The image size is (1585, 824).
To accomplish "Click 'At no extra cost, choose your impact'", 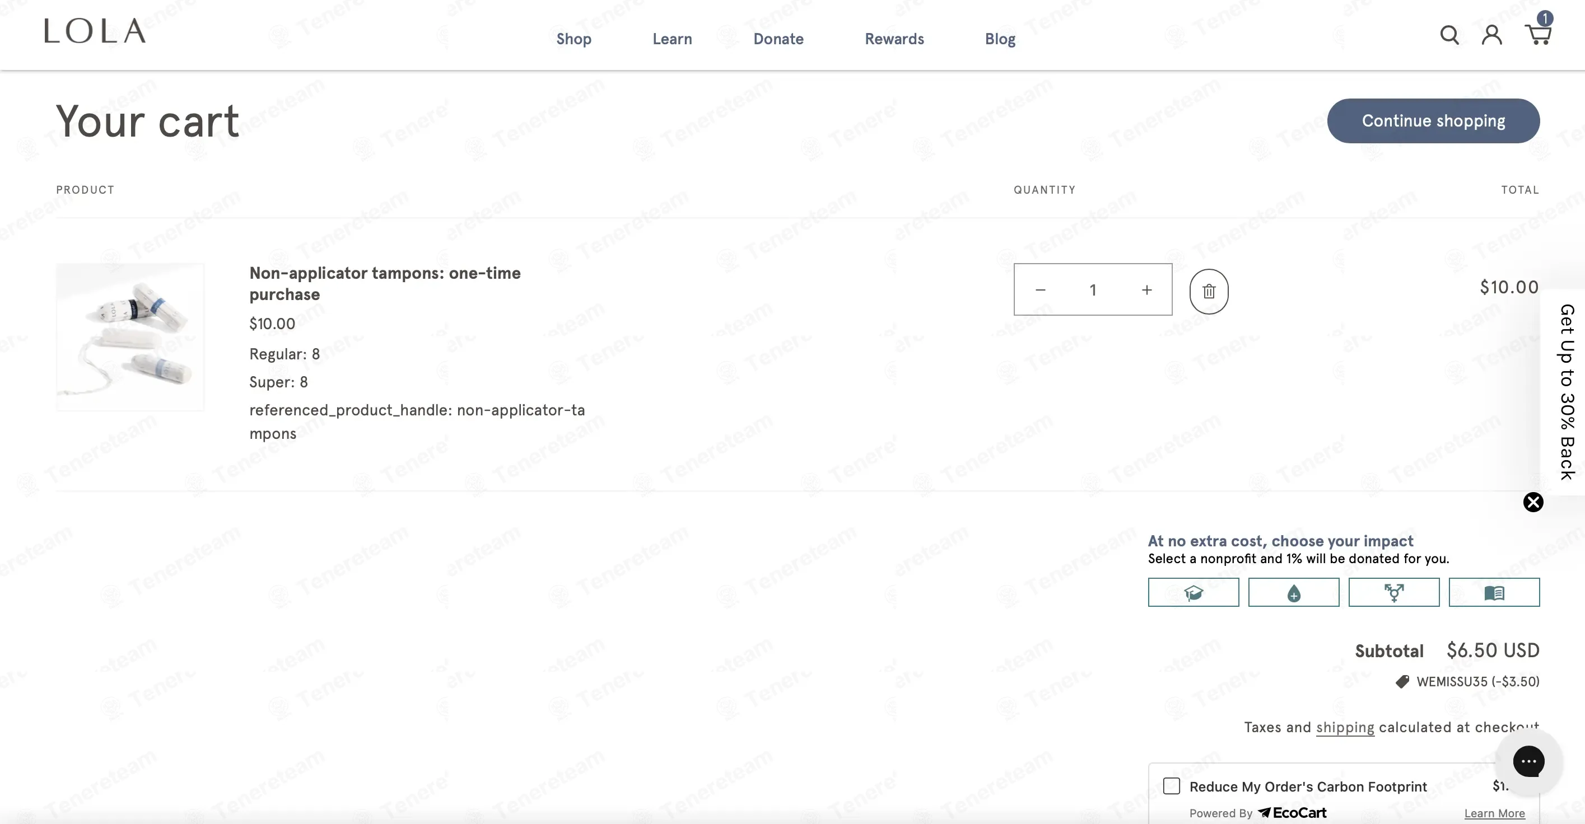I will tap(1280, 541).
